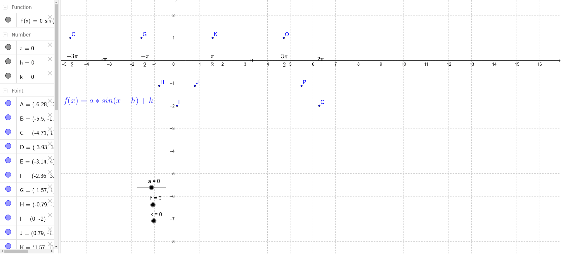
Task: Hide point I using its visibility circle
Action: pos(8,218)
